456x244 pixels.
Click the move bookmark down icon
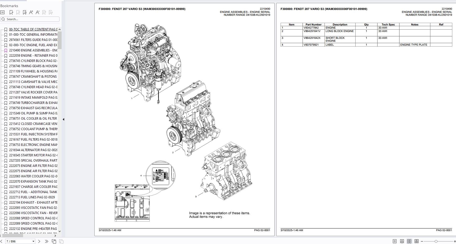pos(51,12)
